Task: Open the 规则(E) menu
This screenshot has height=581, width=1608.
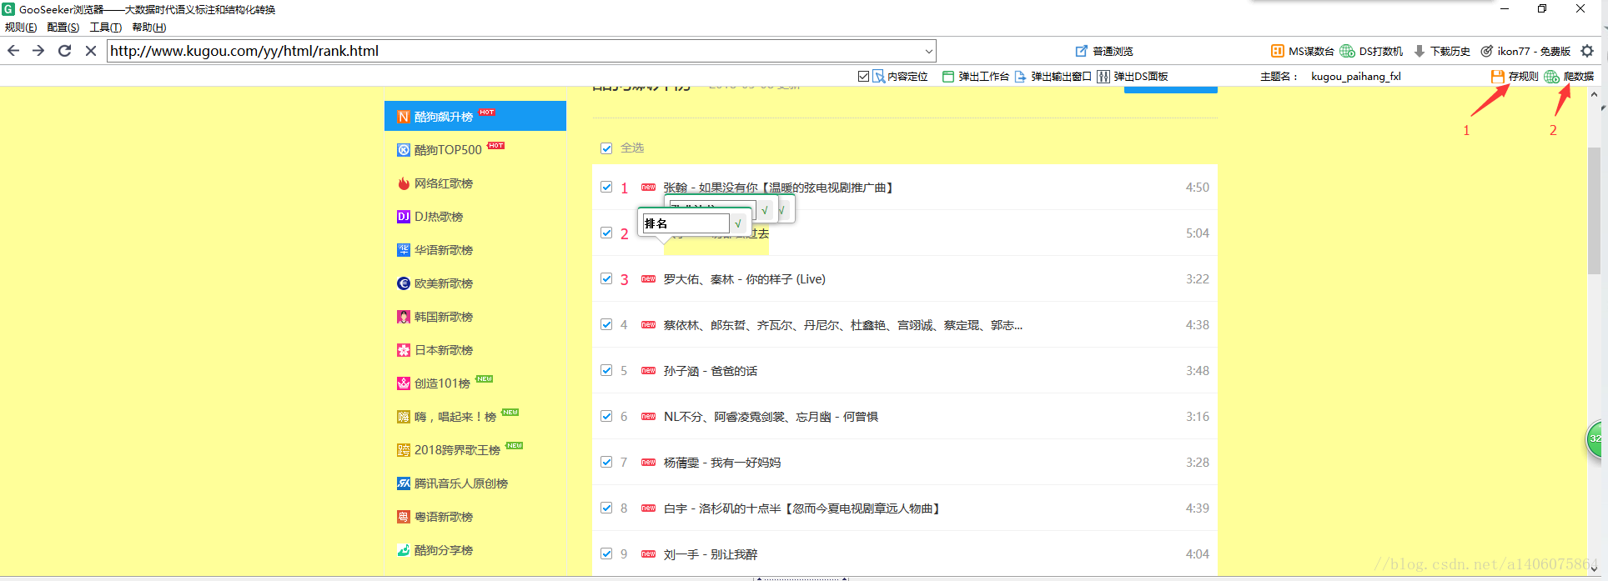Action: point(21,28)
